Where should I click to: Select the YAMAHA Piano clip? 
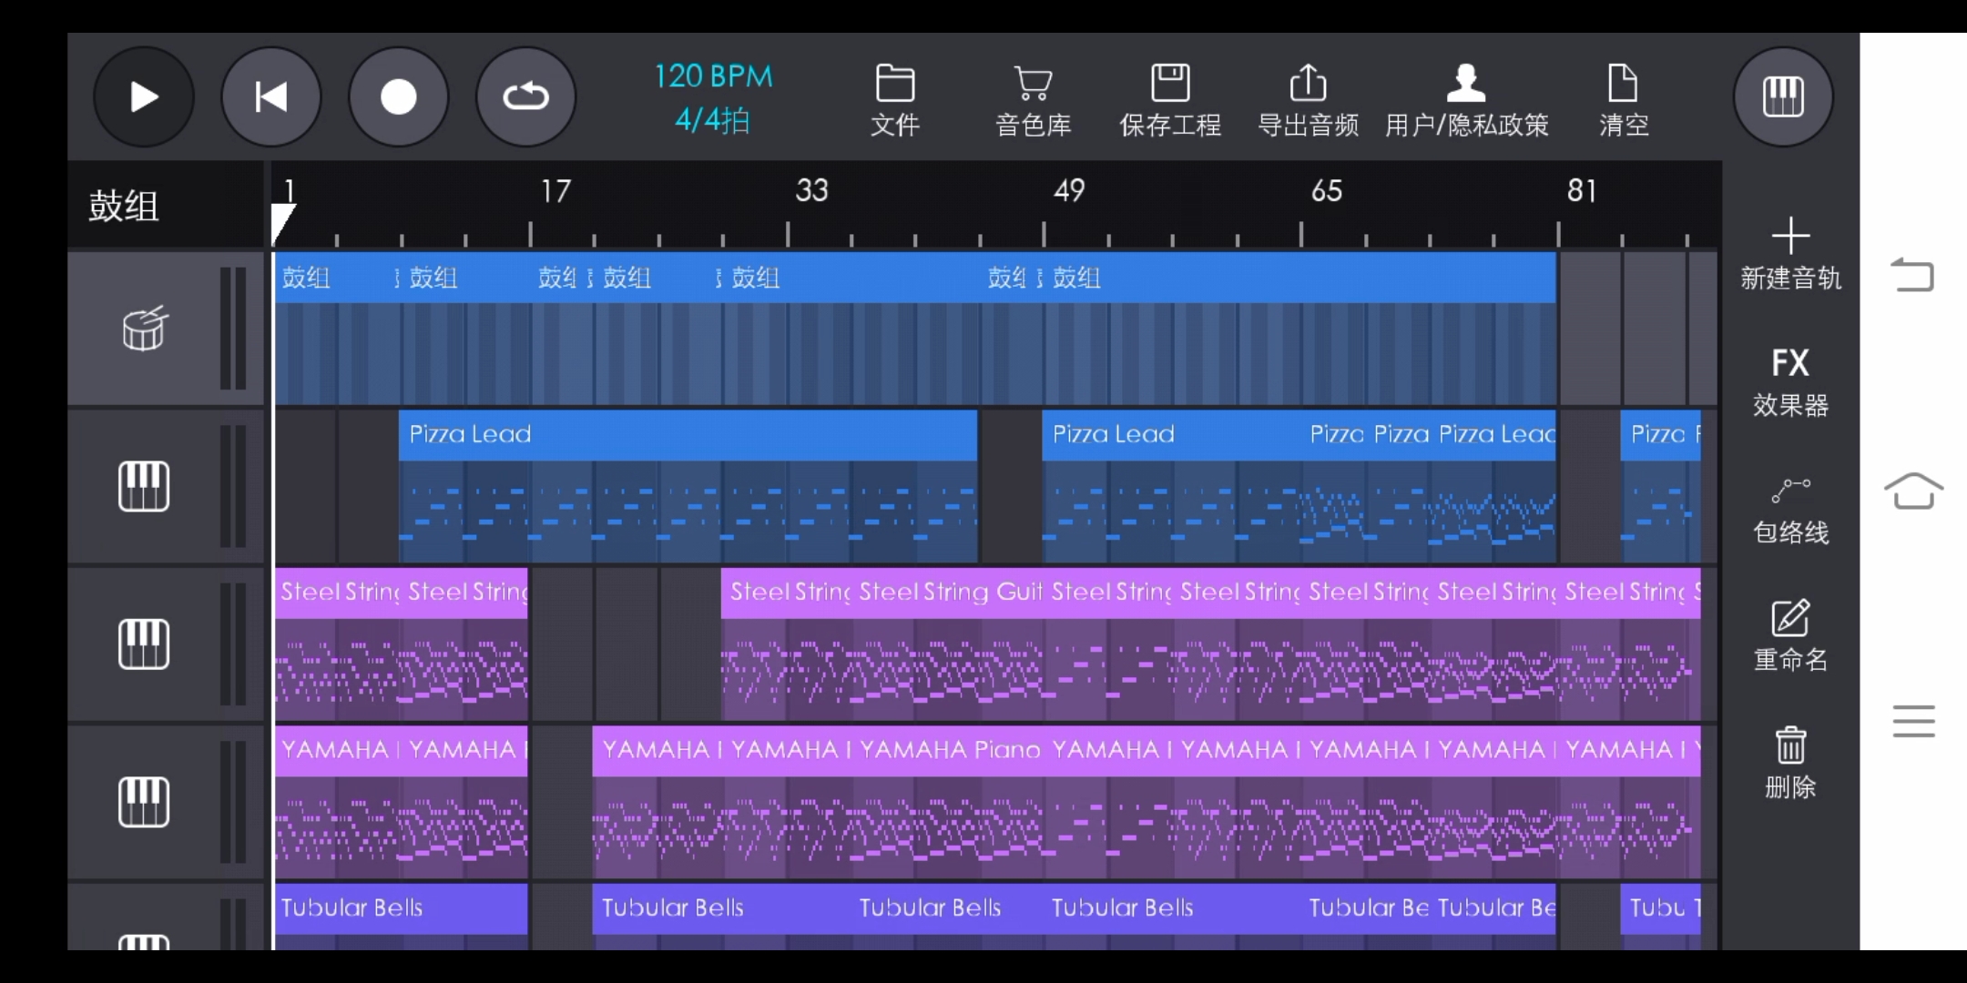948,801
